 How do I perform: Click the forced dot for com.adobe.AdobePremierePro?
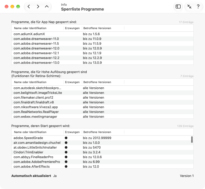(x=66, y=162)
